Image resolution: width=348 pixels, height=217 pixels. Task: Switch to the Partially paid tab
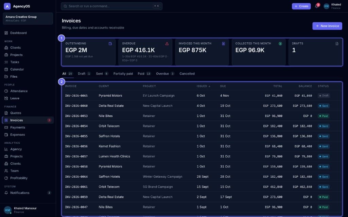tap(123, 74)
